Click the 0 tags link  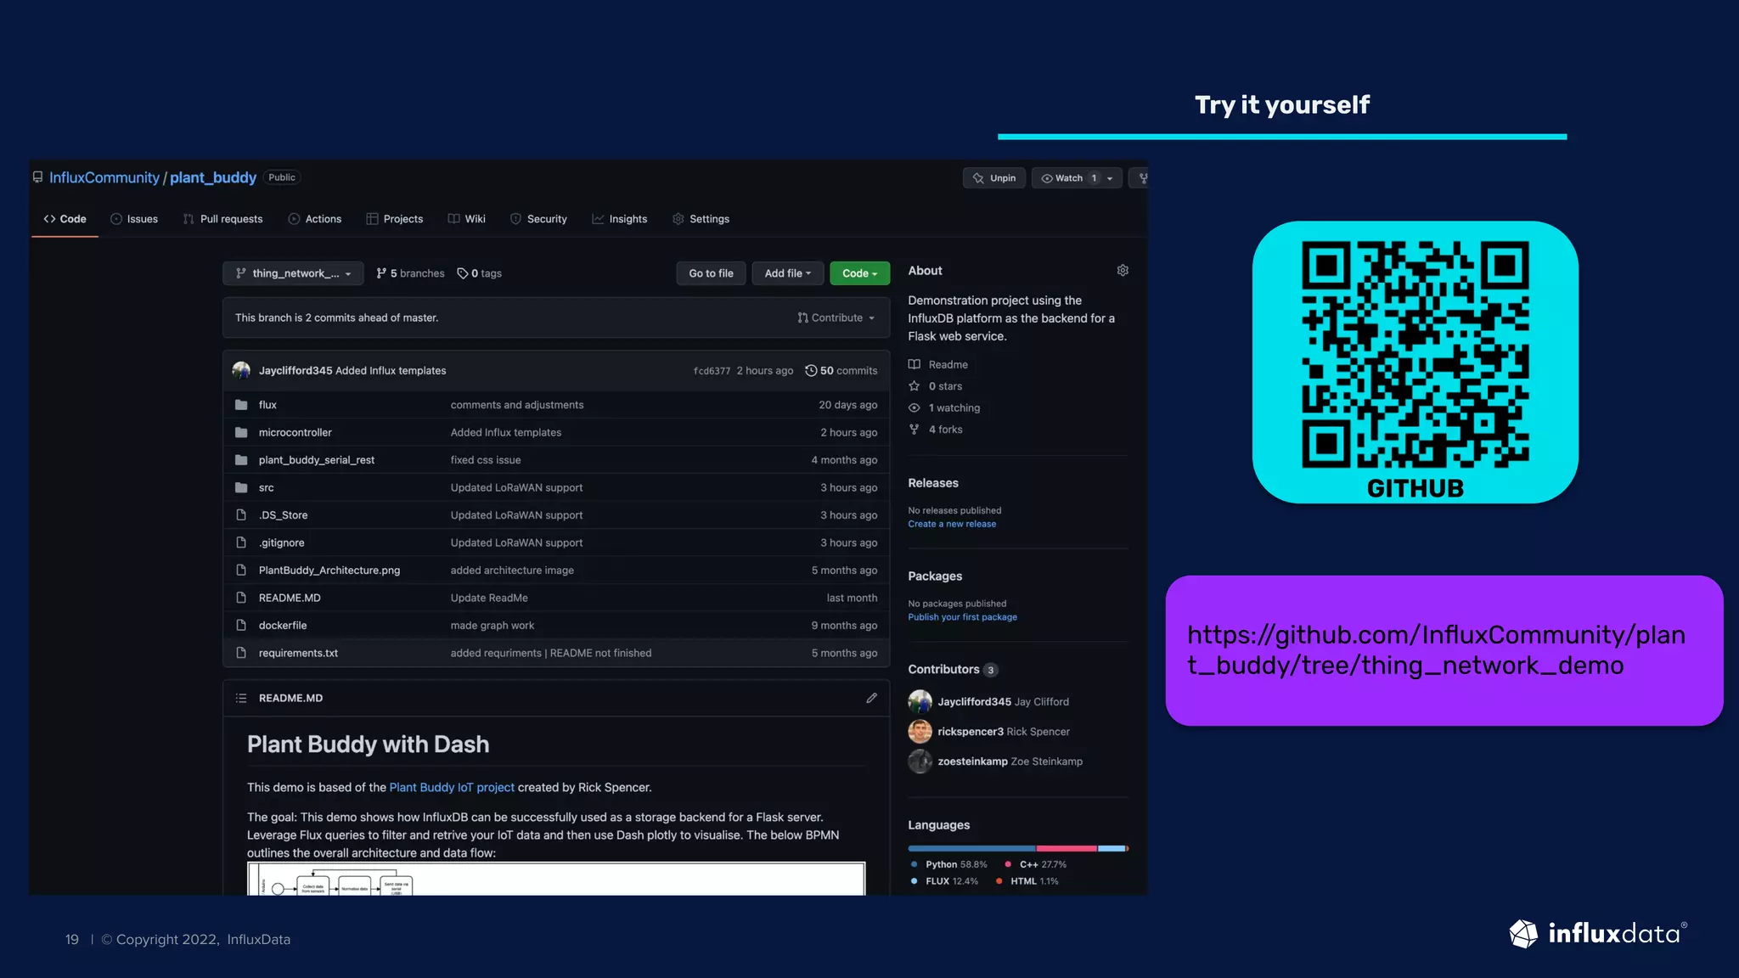(480, 273)
